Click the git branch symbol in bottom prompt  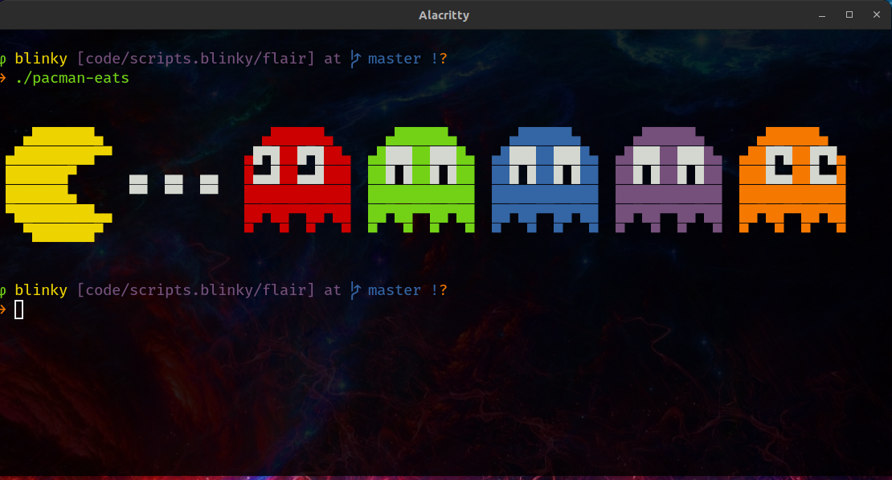point(355,290)
